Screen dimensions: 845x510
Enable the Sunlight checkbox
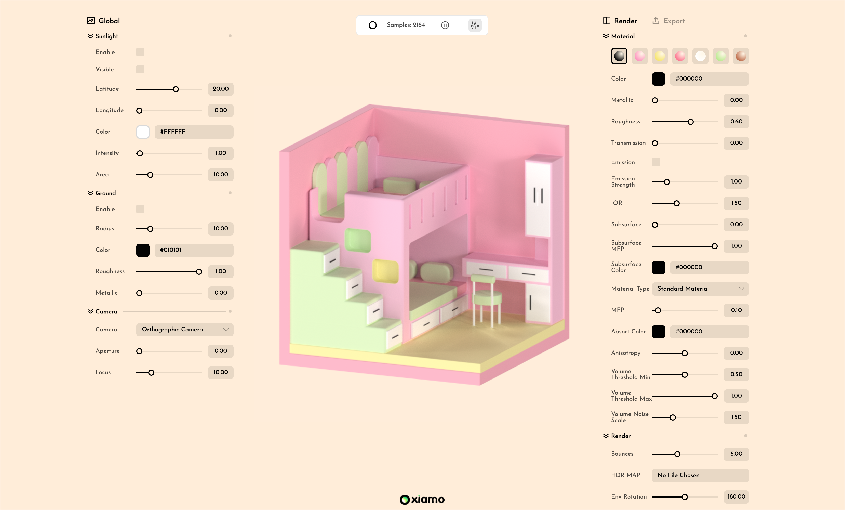click(x=140, y=52)
